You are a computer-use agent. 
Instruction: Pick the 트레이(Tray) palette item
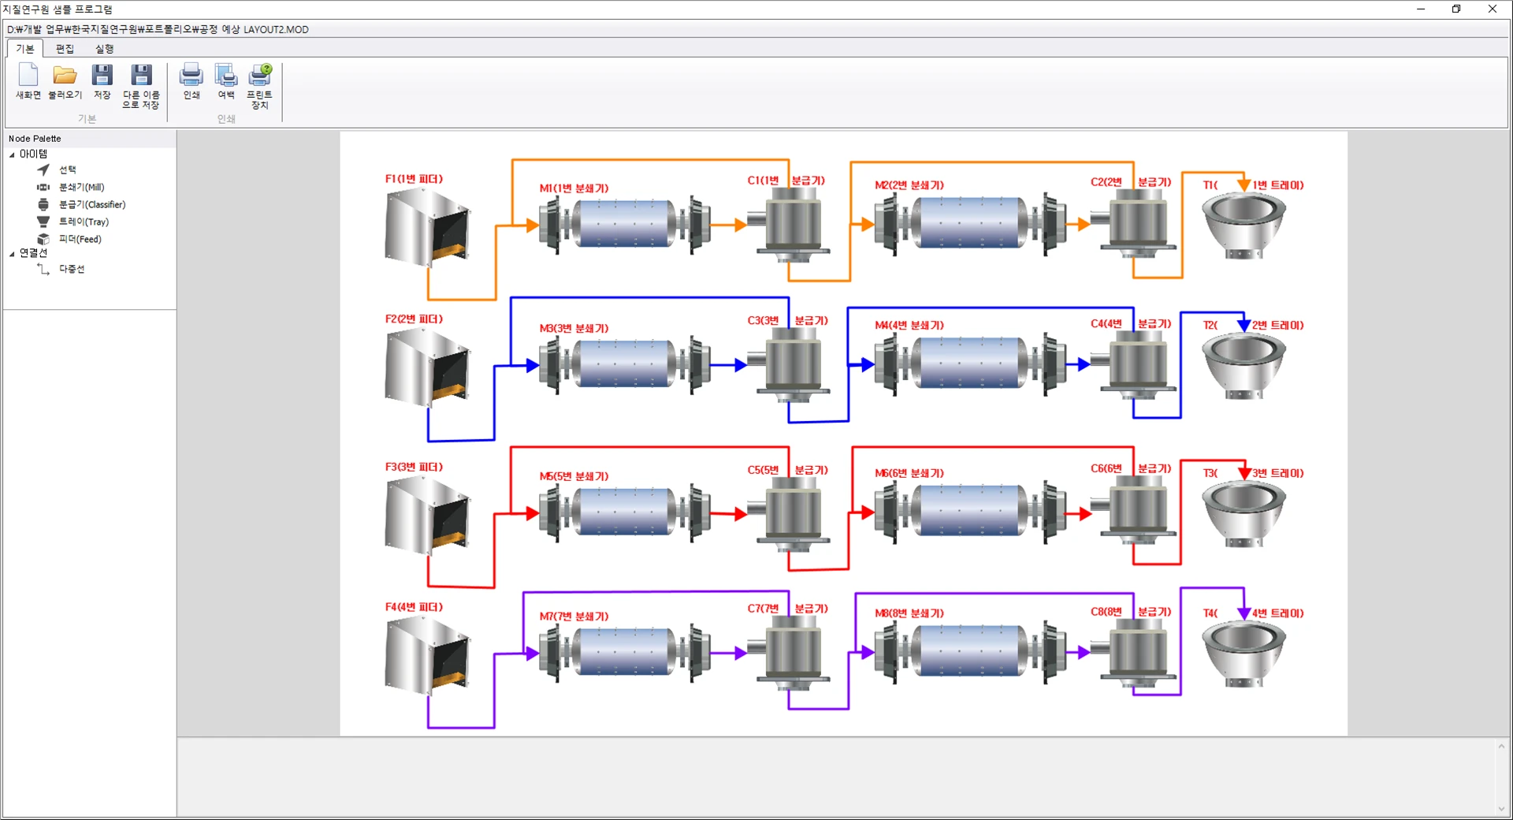pos(73,222)
